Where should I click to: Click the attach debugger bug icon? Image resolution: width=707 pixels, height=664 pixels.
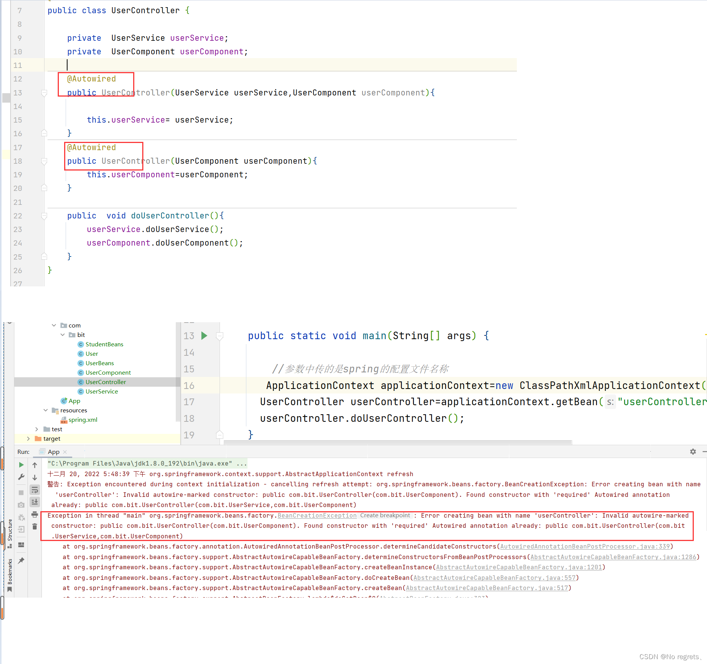[x=21, y=517]
